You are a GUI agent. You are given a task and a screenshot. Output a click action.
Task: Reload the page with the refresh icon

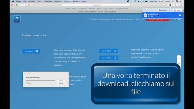131,5
